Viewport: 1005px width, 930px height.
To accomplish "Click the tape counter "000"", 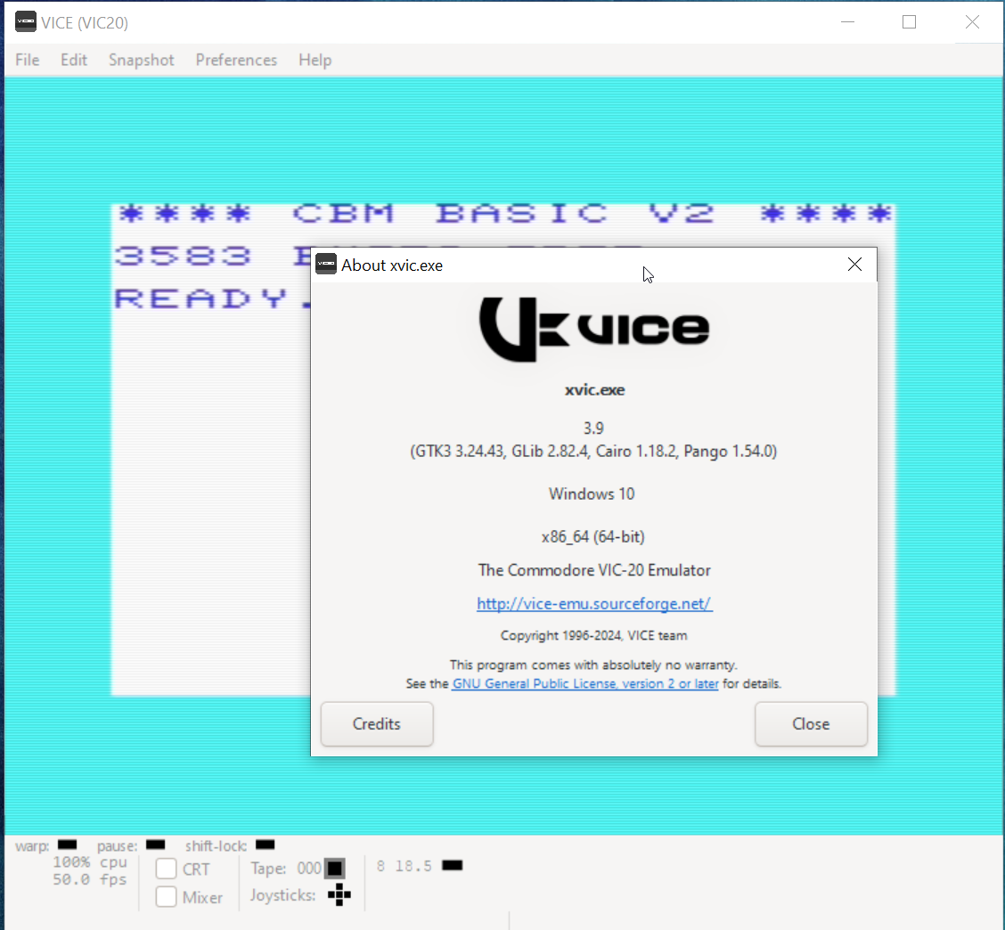I will [309, 869].
